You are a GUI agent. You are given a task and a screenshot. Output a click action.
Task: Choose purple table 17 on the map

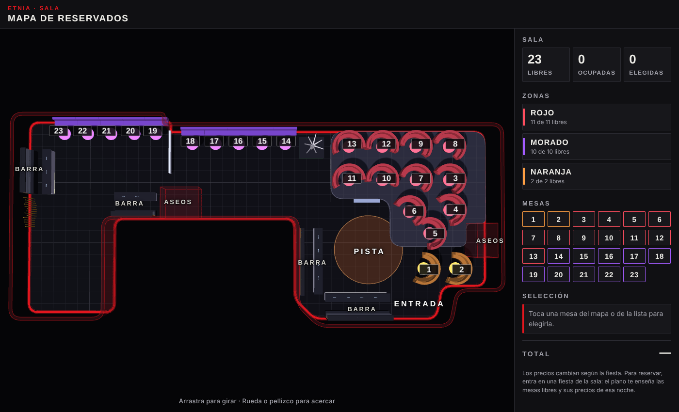(x=214, y=141)
